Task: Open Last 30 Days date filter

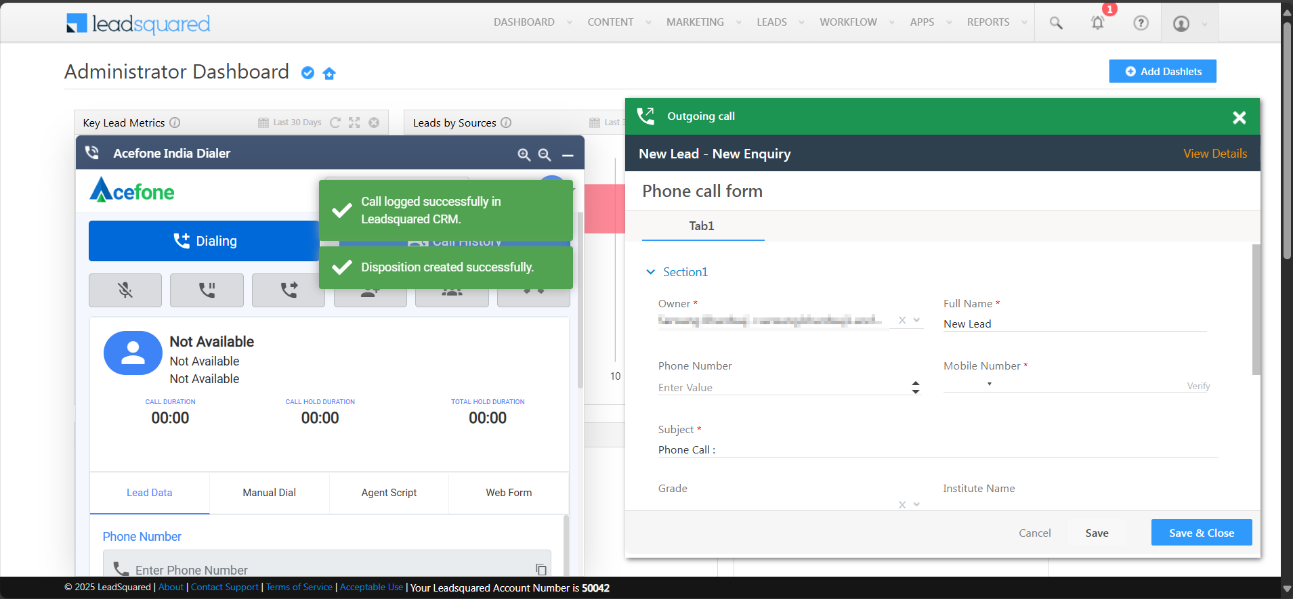Action: [x=290, y=123]
